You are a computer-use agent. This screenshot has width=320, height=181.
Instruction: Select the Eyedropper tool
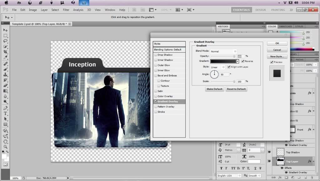tap(5, 58)
